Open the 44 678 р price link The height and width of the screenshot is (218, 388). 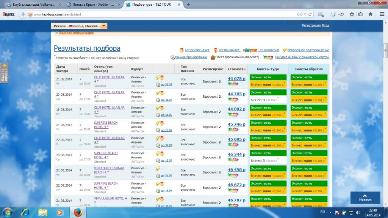pyautogui.click(x=236, y=79)
